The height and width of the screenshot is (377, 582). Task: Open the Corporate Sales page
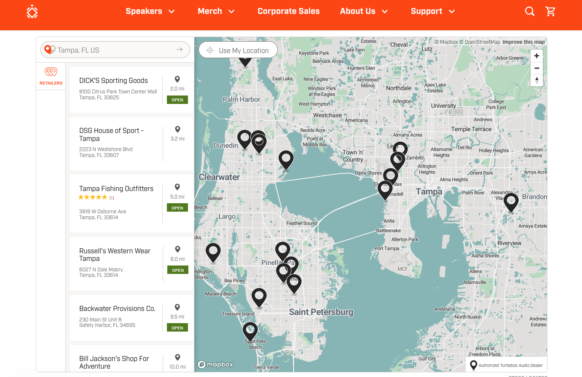click(x=289, y=11)
